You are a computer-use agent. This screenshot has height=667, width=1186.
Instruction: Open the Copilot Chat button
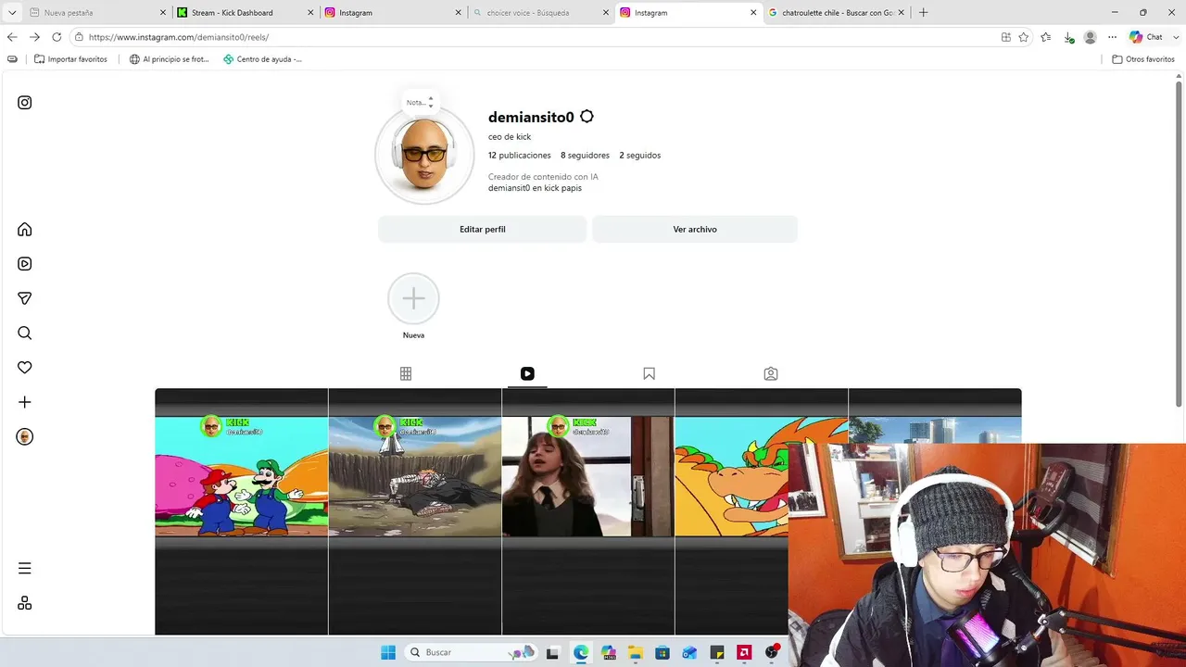(1146, 37)
